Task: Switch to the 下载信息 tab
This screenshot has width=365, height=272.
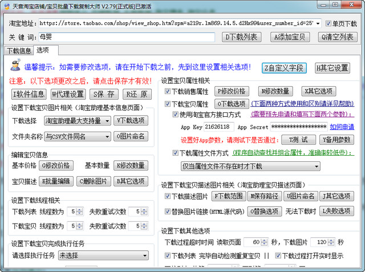Action: (x=19, y=50)
